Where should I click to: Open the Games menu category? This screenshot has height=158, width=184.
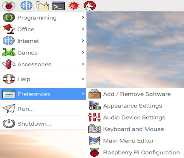click(x=43, y=52)
